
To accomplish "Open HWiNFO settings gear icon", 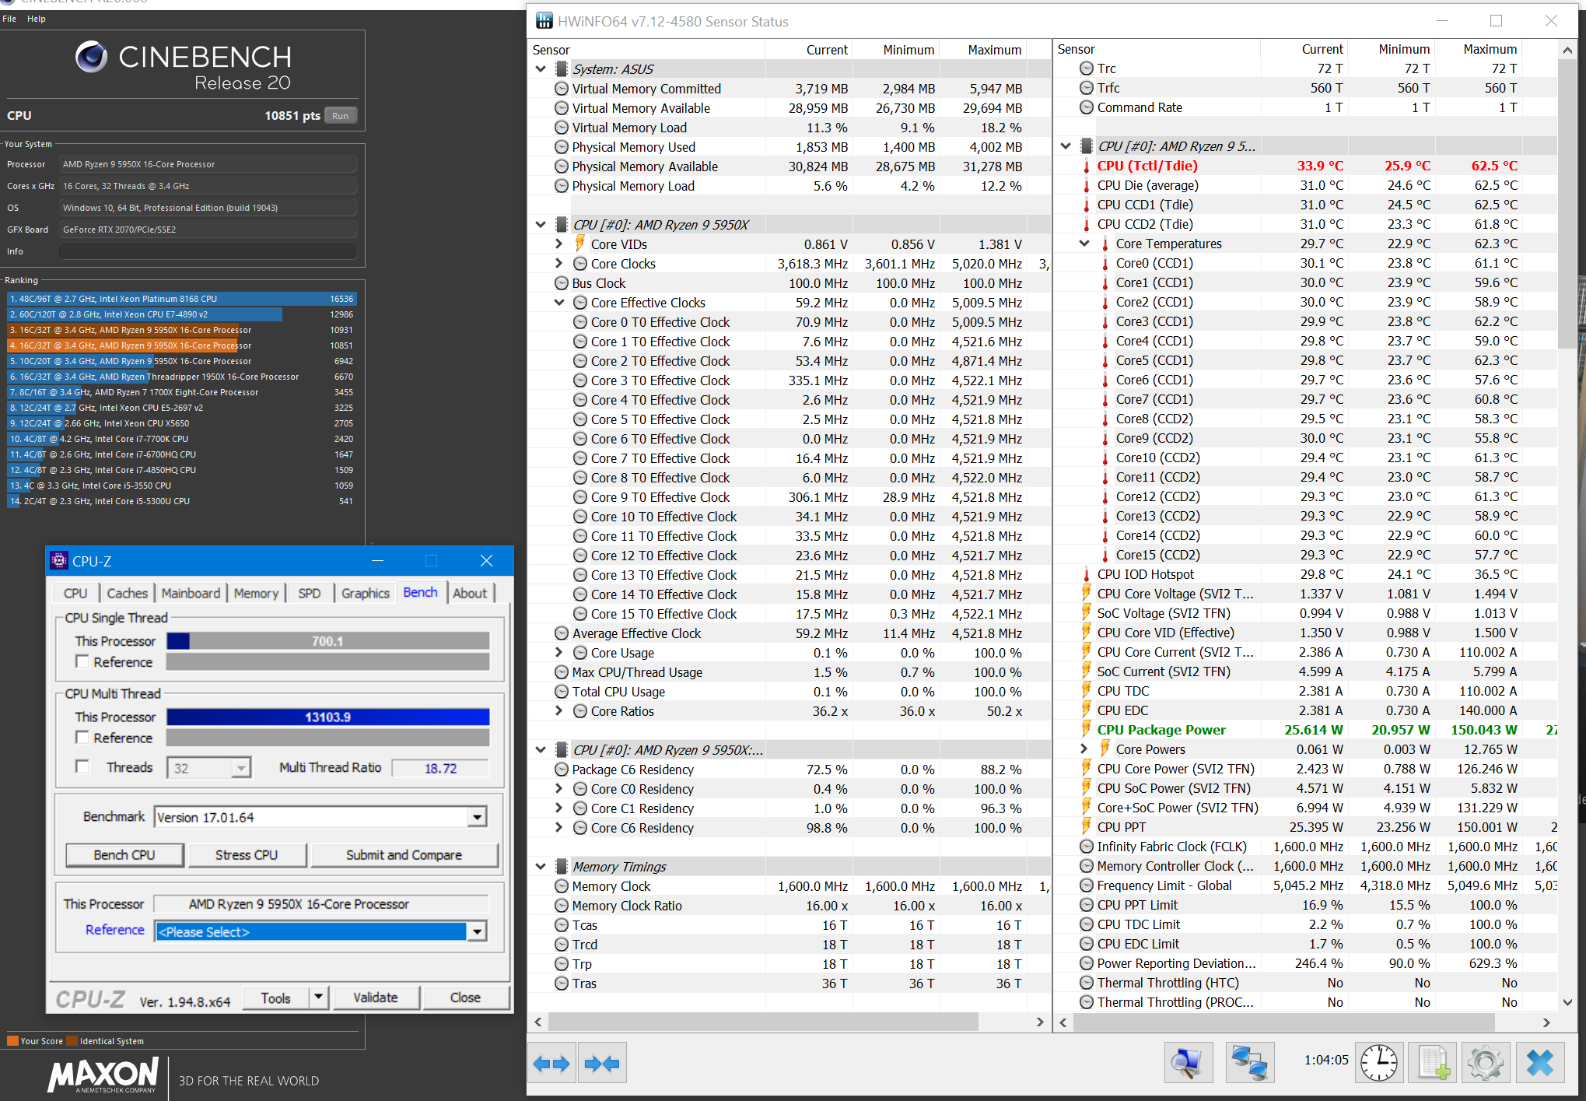I will tap(1485, 1063).
